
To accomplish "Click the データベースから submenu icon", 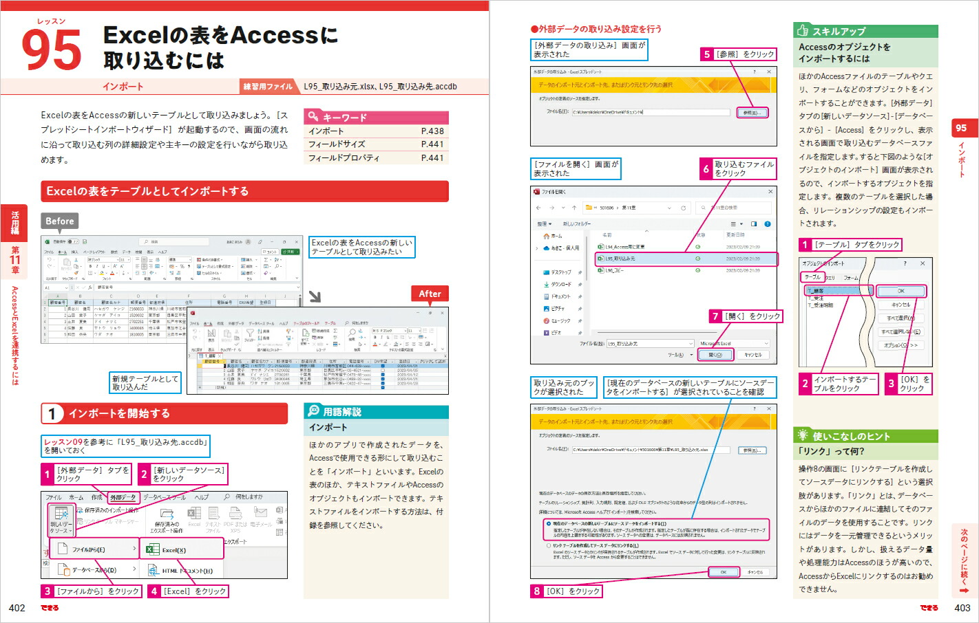I will [66, 570].
